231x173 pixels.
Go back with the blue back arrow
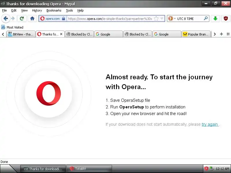click(5, 18)
